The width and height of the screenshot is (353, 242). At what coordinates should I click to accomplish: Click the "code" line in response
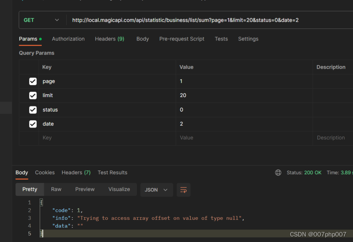68,210
